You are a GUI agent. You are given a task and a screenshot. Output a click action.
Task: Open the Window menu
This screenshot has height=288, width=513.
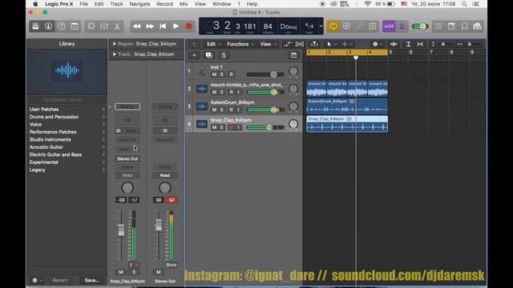click(221, 4)
